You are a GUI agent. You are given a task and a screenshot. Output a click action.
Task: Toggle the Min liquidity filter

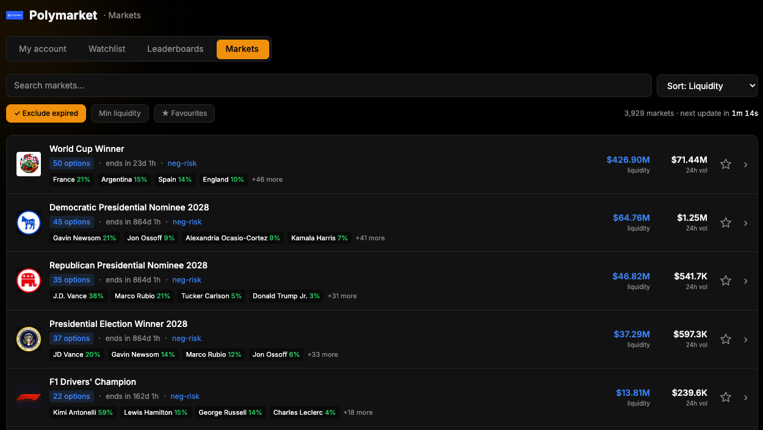120,113
